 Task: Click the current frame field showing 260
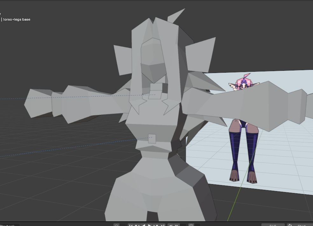(x=273, y=225)
